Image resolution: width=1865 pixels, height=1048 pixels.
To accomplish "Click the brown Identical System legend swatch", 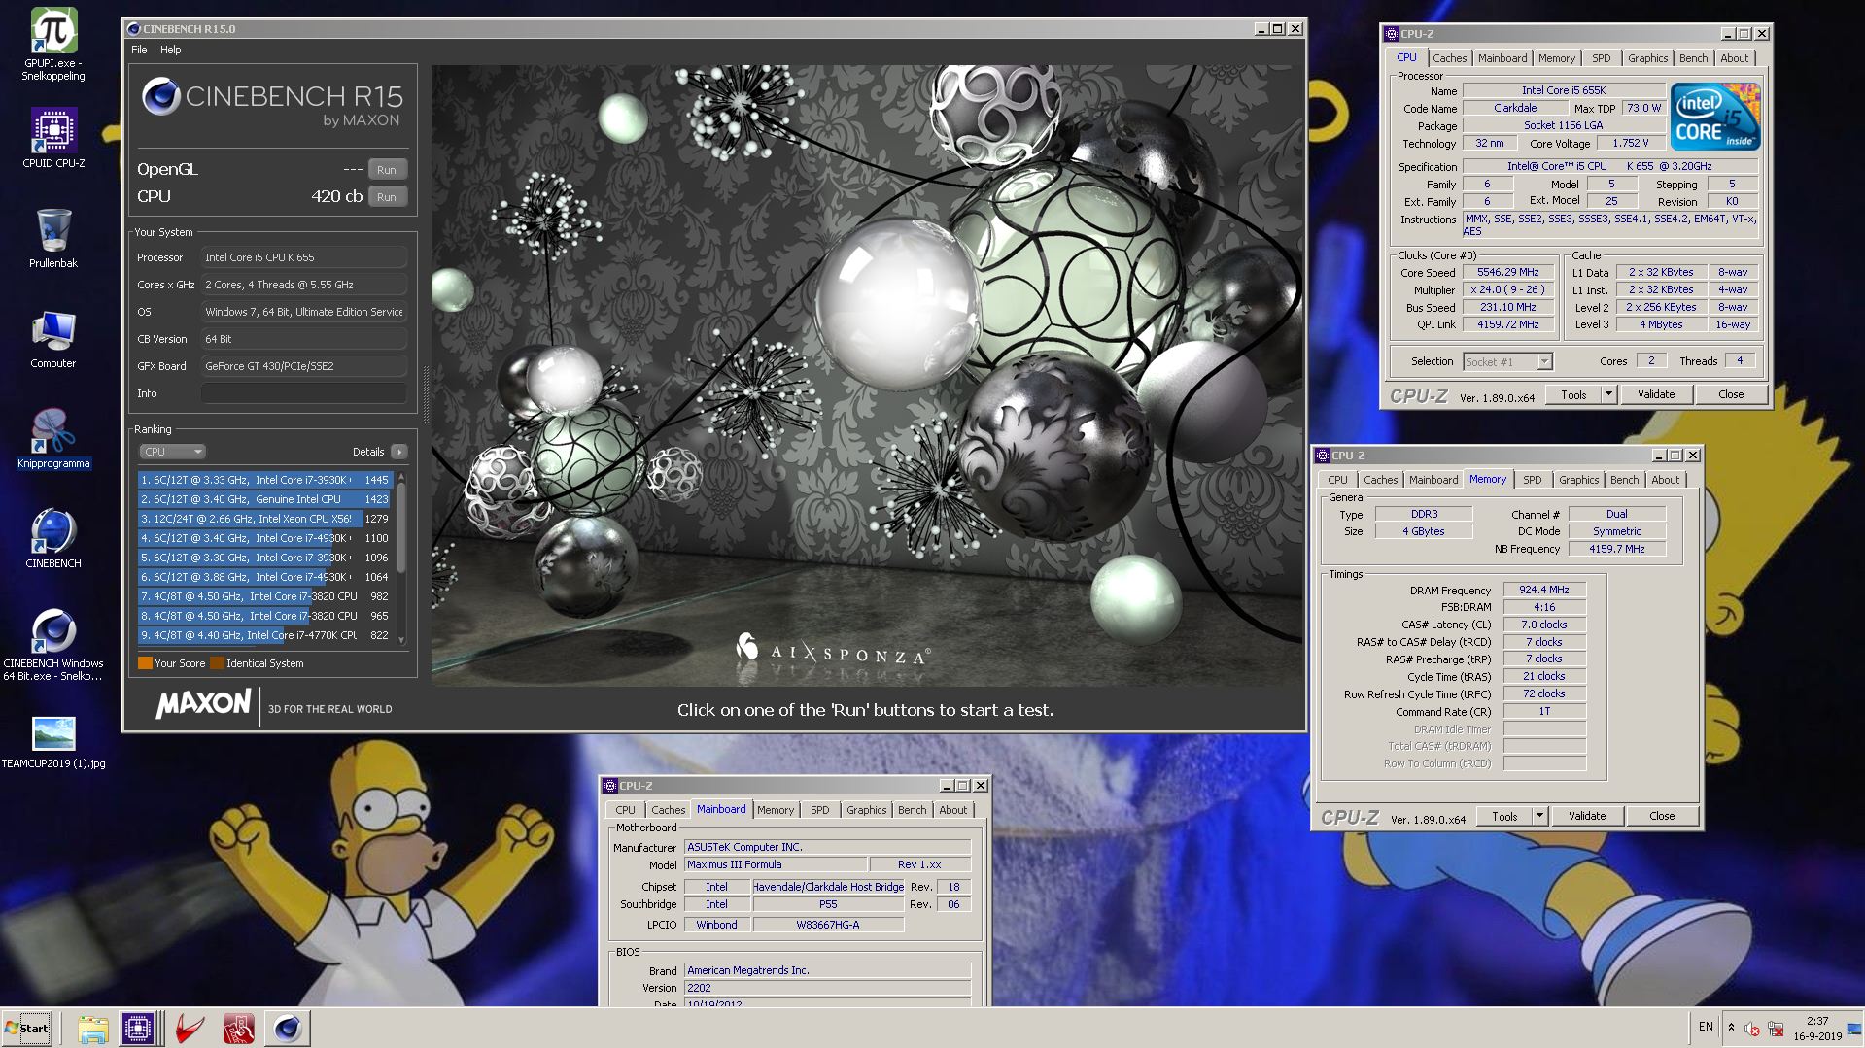I will tap(217, 663).
